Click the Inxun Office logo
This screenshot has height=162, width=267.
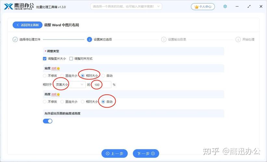(19, 6)
